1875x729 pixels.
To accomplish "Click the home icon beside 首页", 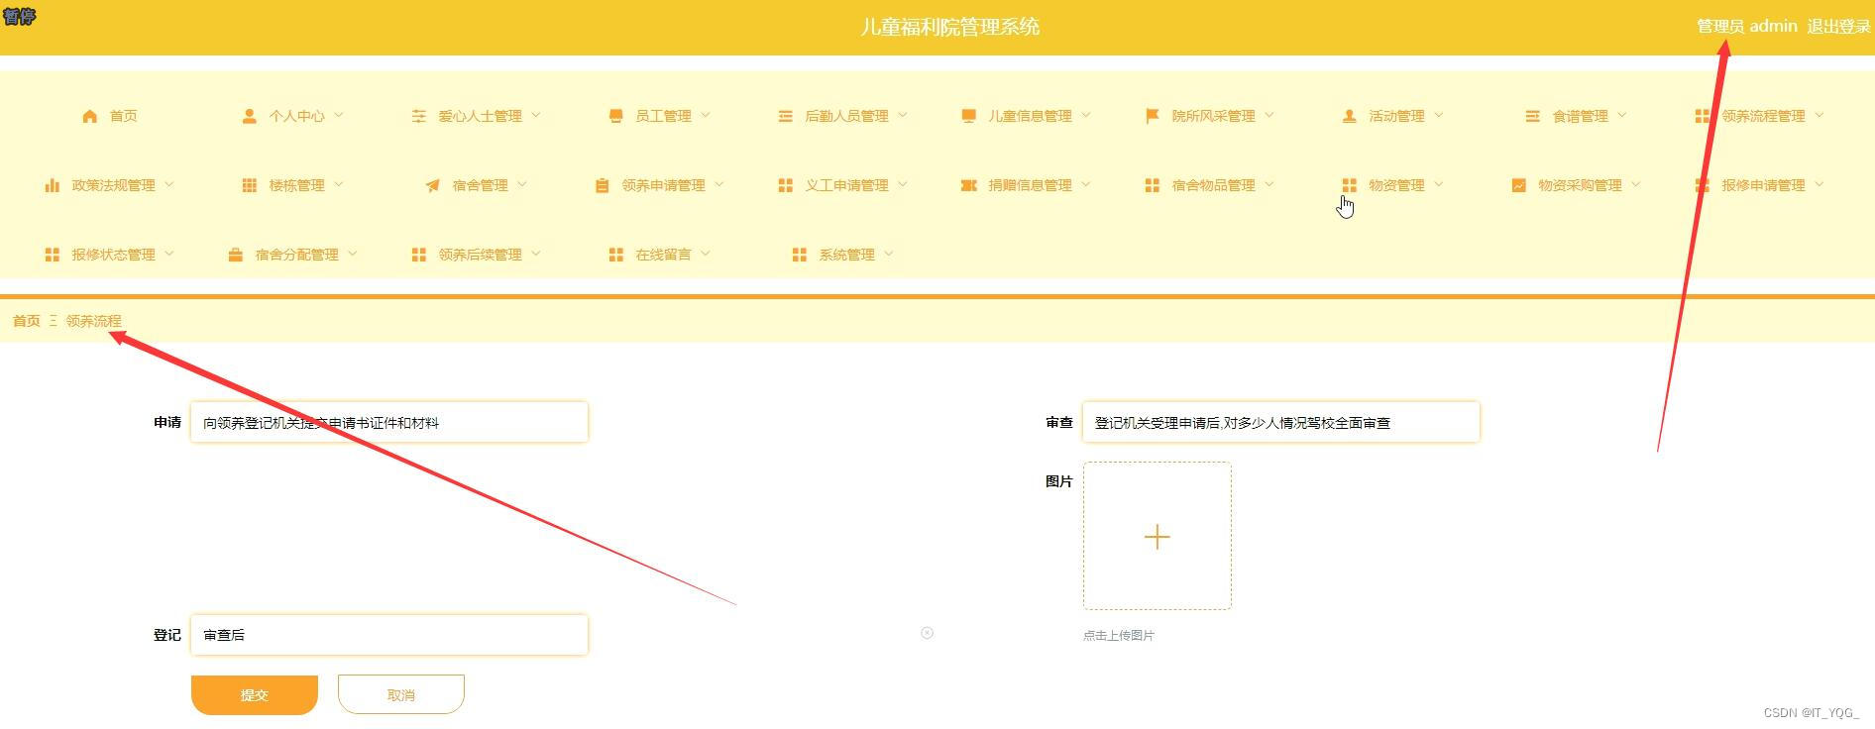I will tap(90, 116).
